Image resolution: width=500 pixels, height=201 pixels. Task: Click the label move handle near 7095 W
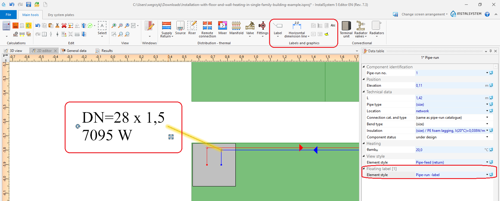[171, 137]
